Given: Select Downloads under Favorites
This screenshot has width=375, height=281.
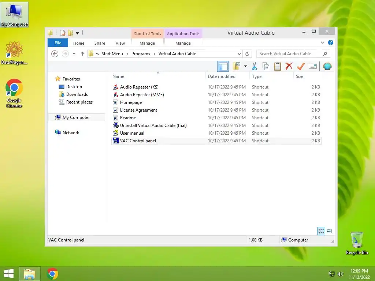Looking at the screenshot, I should tap(77, 94).
